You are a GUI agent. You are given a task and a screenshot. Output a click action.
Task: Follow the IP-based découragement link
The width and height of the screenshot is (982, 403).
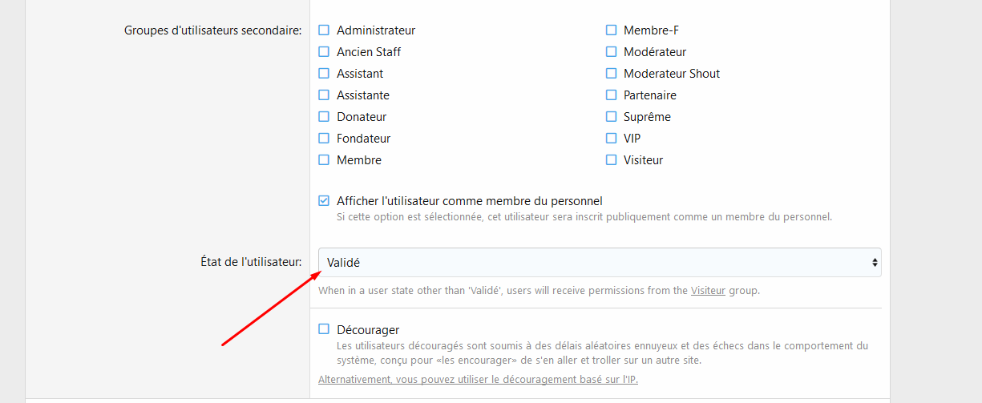(478, 380)
